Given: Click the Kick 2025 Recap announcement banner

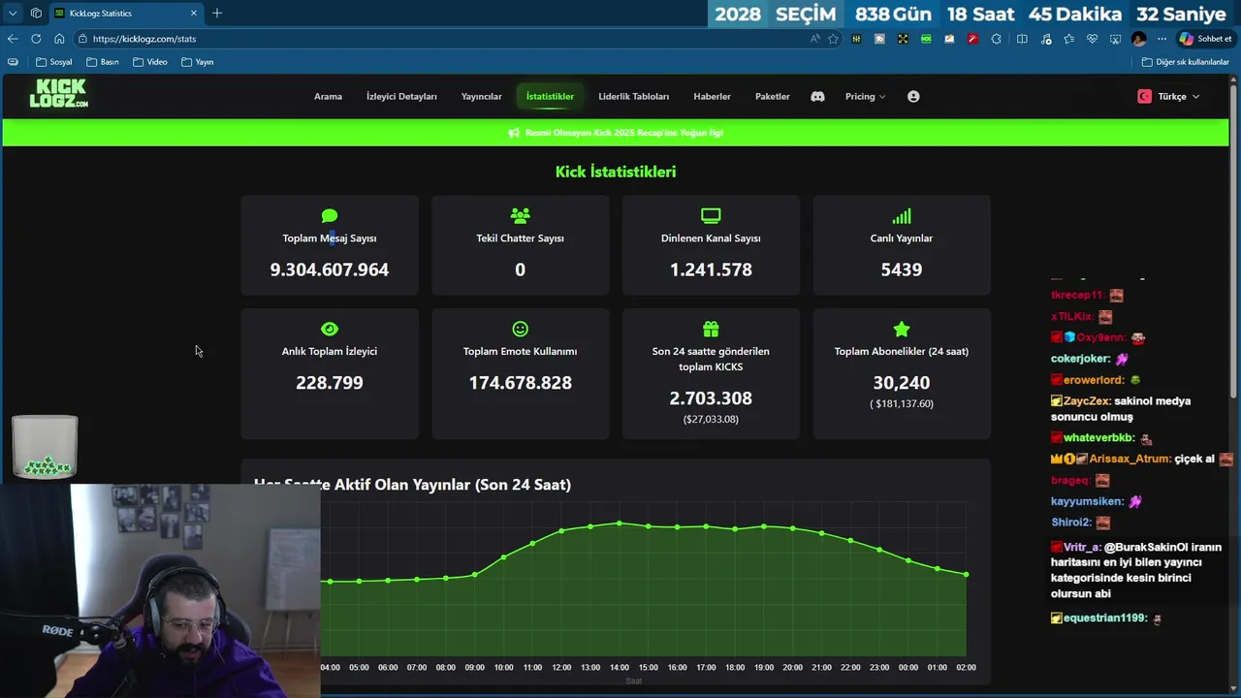Looking at the screenshot, I should pos(615,133).
